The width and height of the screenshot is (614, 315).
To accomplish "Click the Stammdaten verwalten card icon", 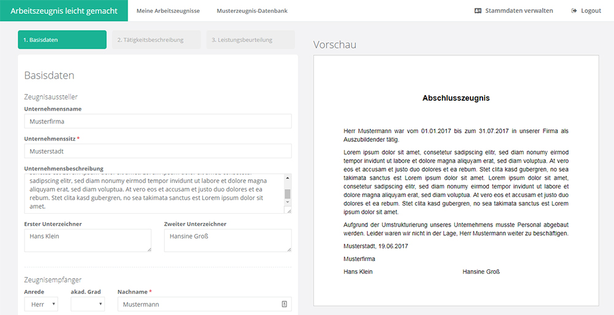I will coord(478,10).
